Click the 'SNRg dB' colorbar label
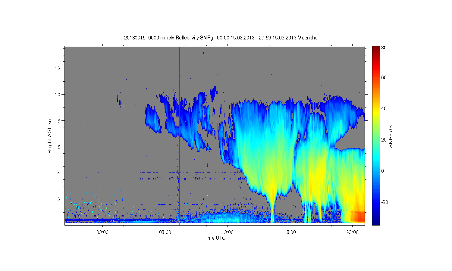 click(x=391, y=136)
